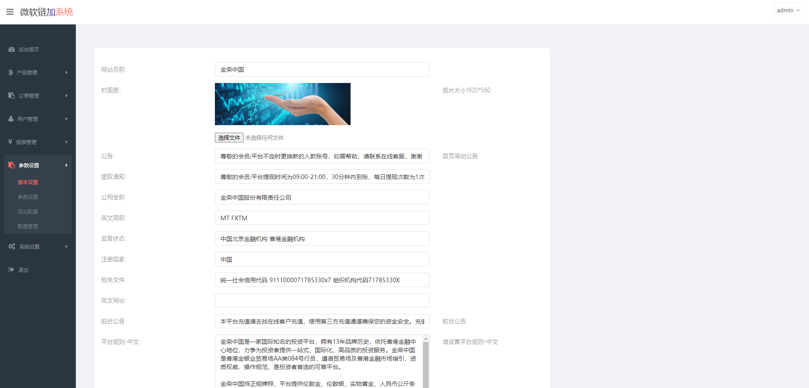Viewport: 809px width, 388px height.
Task: Expand the admin account dropdown
Action: (788, 10)
